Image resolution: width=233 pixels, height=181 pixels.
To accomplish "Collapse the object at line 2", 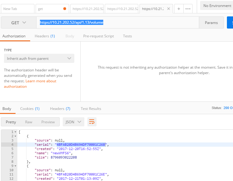I will 16,136.
